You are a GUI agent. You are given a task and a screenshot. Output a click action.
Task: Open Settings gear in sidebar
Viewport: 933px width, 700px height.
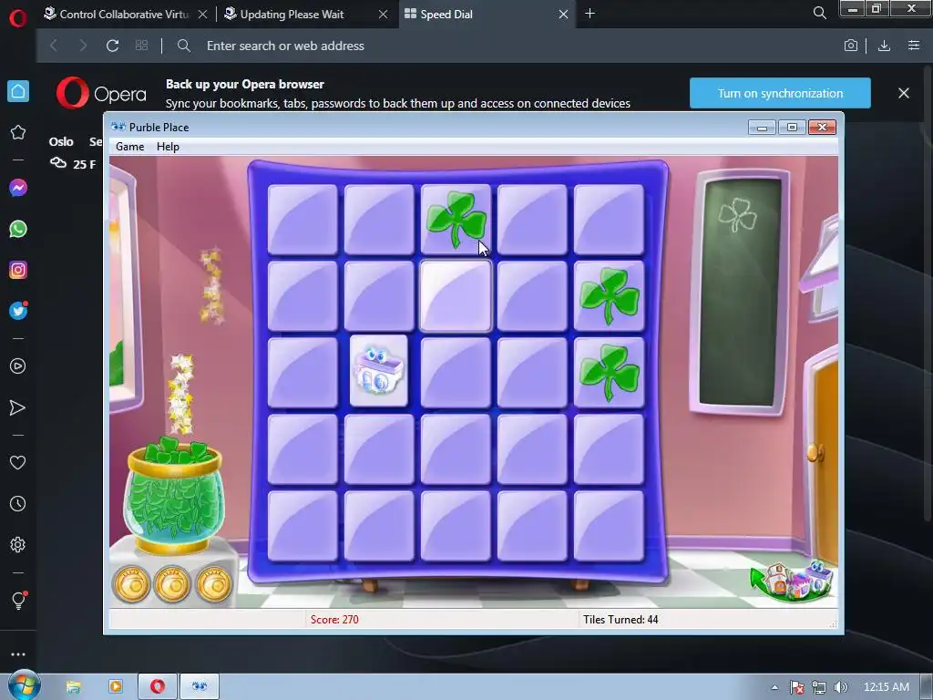(18, 545)
